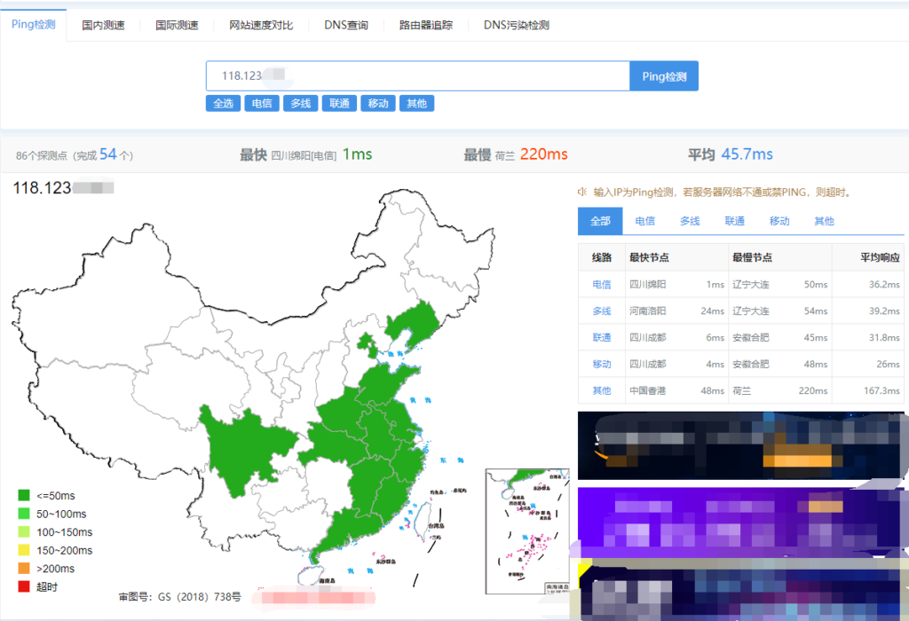Switch to the 国内测速 tab
Screen dimensions: 909x621
pyautogui.click(x=103, y=25)
